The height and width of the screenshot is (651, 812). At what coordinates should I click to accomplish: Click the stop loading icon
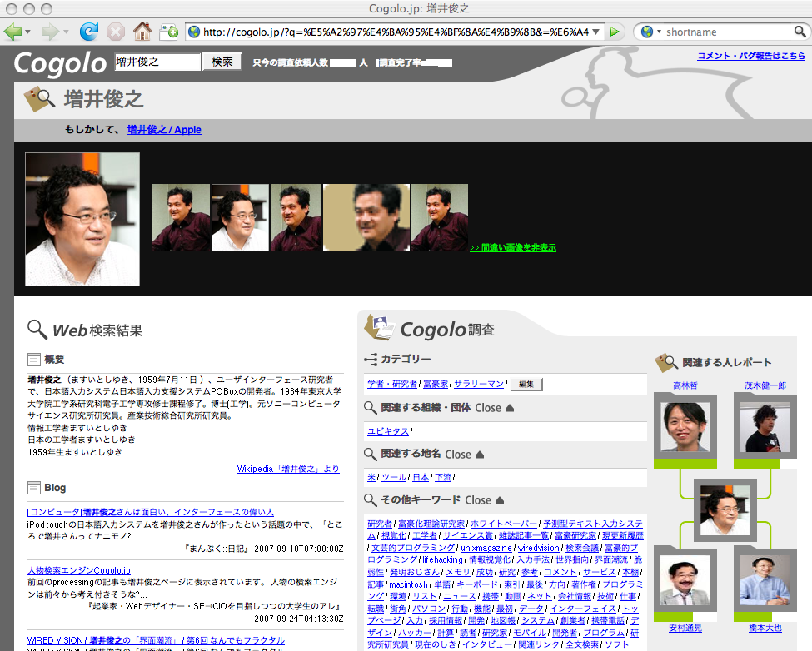coord(116,32)
